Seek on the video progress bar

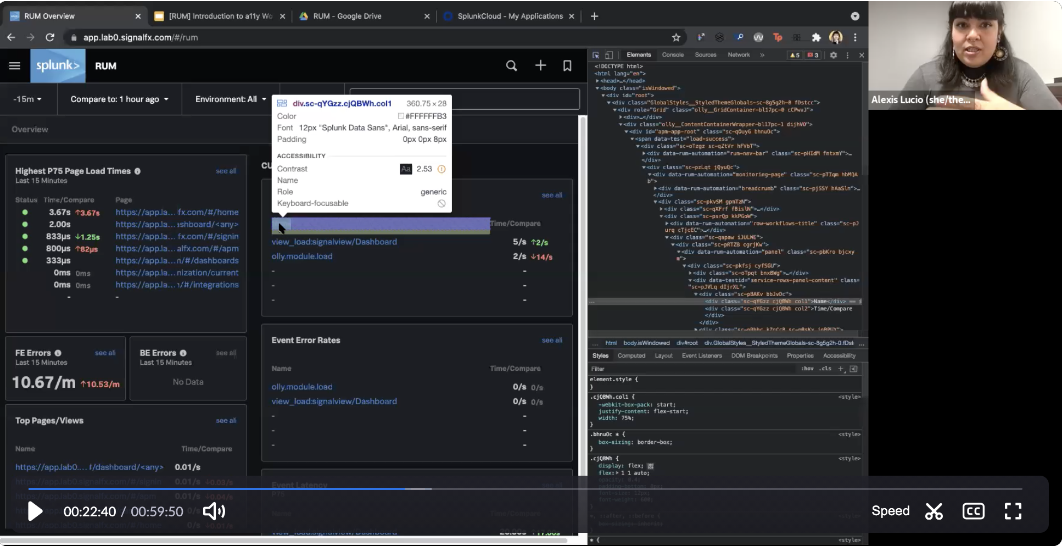pos(525,488)
